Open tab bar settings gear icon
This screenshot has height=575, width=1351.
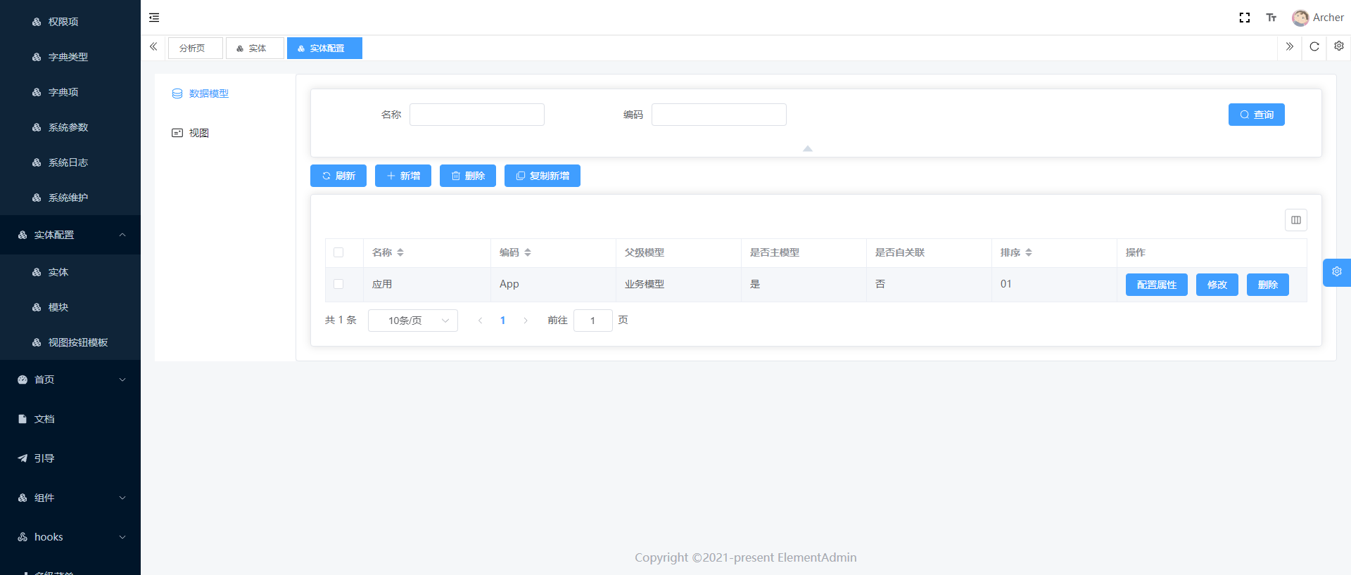(x=1339, y=46)
